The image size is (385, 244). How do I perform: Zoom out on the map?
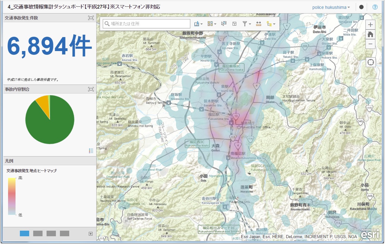371,44
